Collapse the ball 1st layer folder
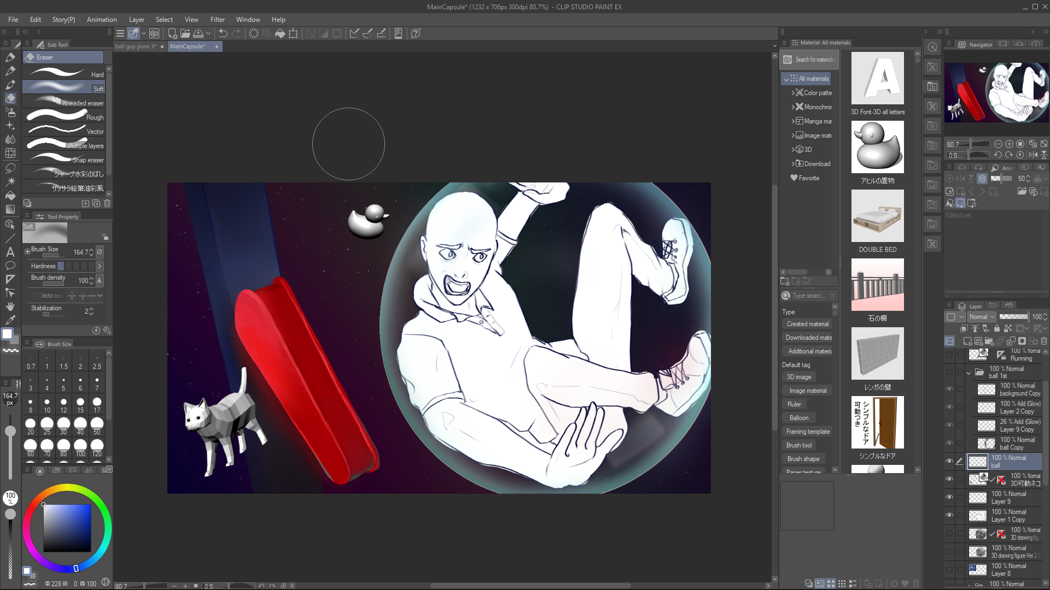Screen dimensions: 1050x590 coord(969,373)
